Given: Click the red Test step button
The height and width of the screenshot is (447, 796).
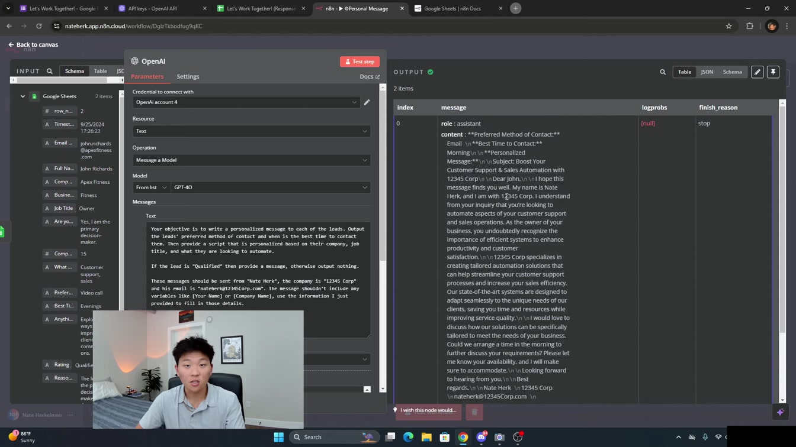Looking at the screenshot, I should [360, 61].
